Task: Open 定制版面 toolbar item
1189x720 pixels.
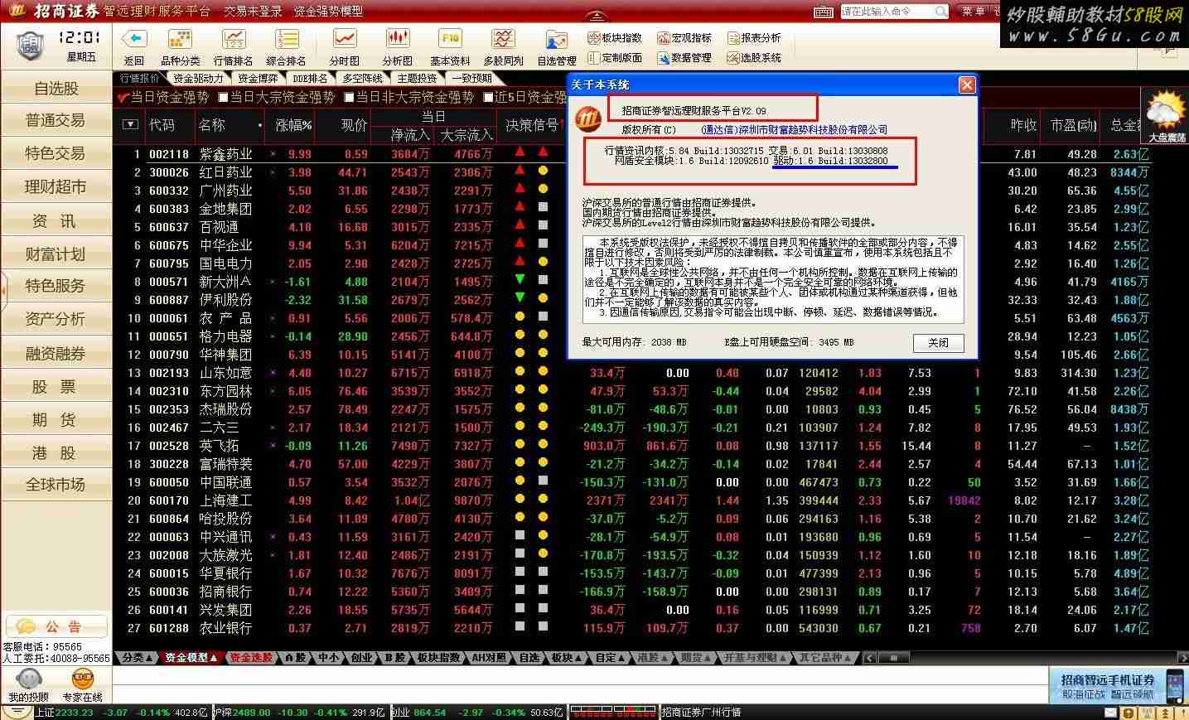Action: (615, 58)
